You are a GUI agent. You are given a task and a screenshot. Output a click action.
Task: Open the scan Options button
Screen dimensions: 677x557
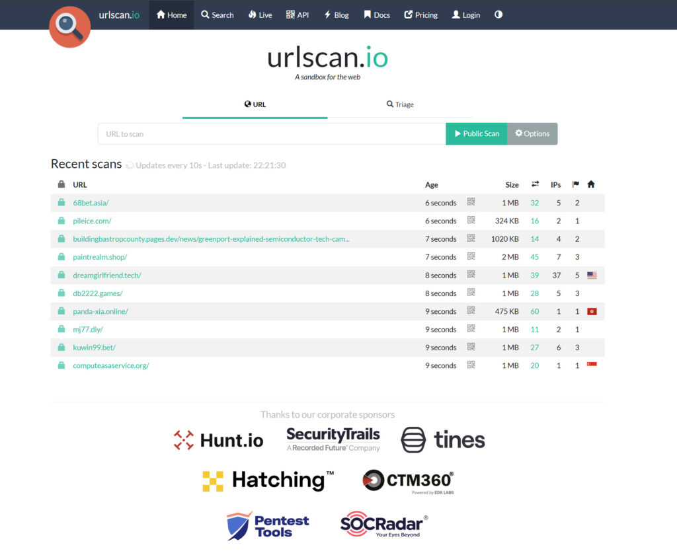point(532,133)
